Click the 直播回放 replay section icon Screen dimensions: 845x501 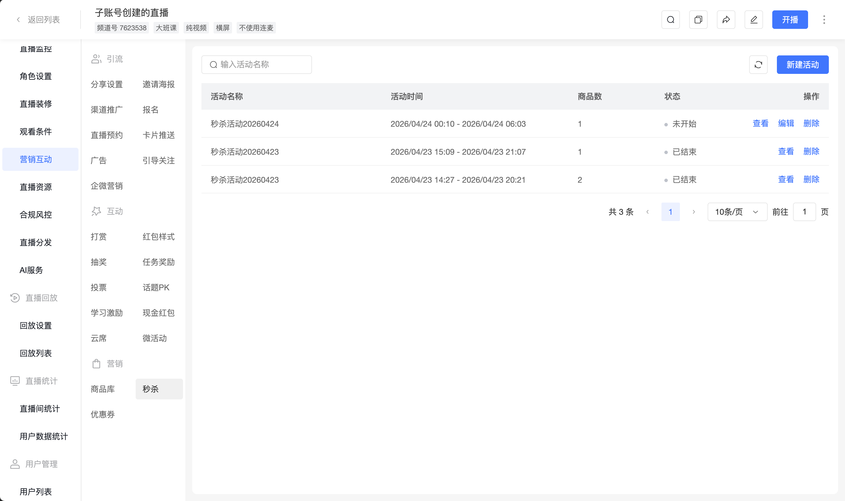pyautogui.click(x=15, y=298)
